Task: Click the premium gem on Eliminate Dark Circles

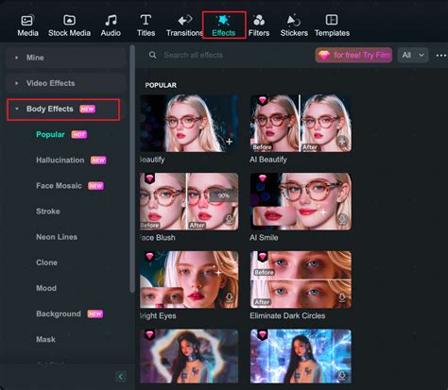Action: click(263, 257)
